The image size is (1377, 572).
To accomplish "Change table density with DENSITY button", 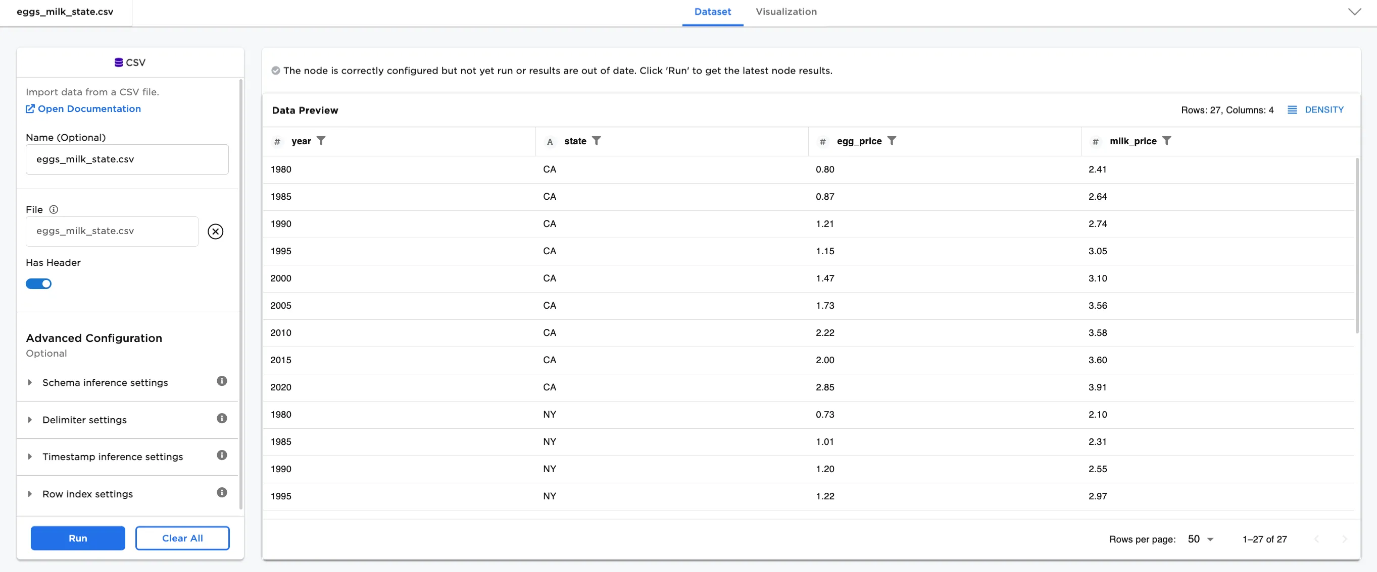I will point(1315,110).
